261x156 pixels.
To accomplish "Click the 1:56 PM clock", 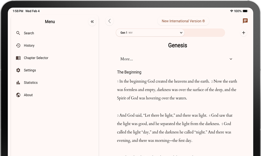I will 18,11.
